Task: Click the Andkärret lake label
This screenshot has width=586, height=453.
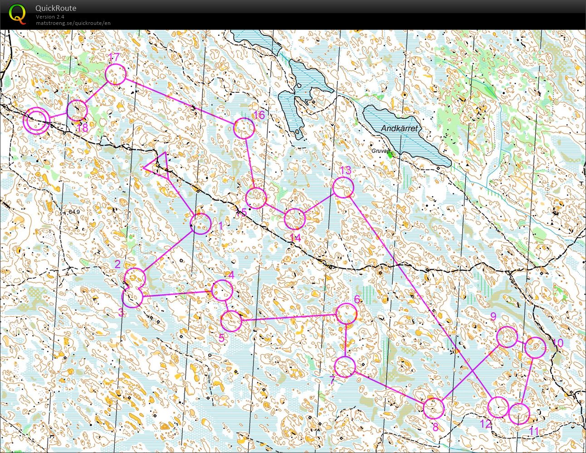Action: point(399,128)
